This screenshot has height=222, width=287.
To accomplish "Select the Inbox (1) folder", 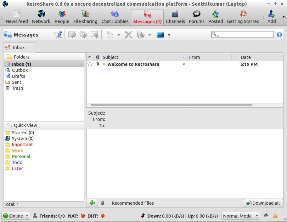I will [x=44, y=64].
